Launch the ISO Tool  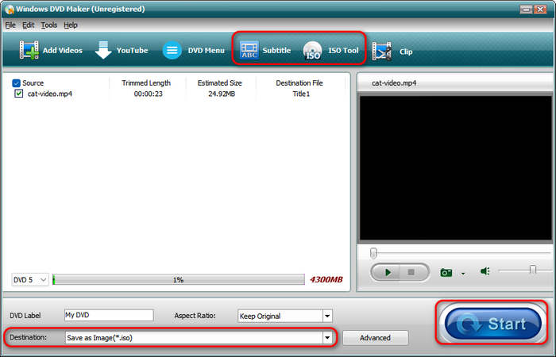[x=331, y=50]
